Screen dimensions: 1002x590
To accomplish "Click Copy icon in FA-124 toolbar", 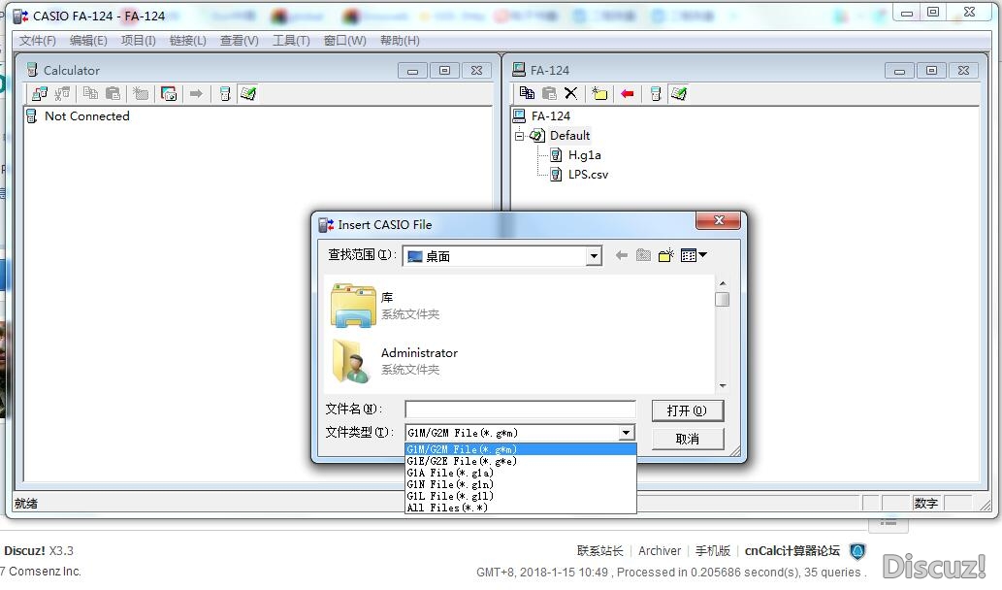I will [x=527, y=93].
